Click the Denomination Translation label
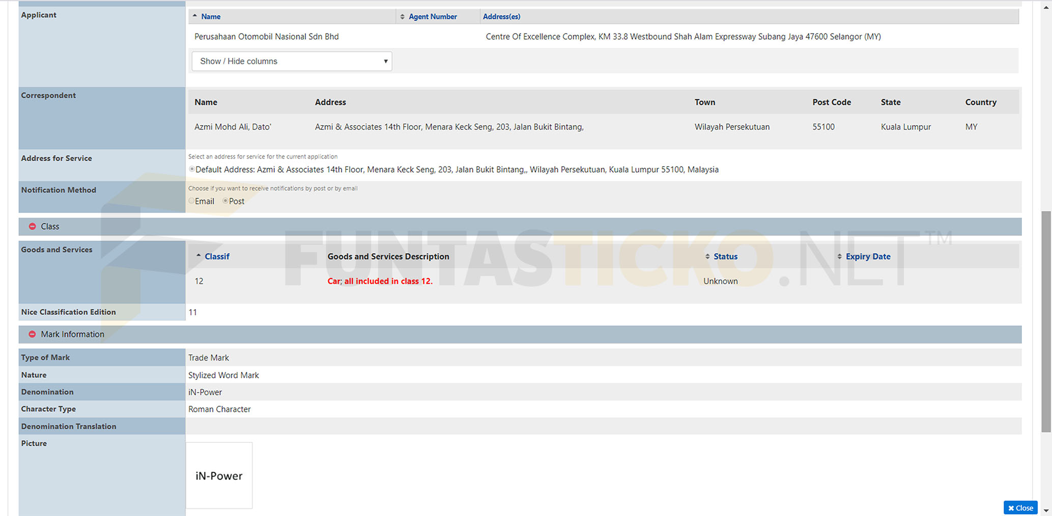The width and height of the screenshot is (1052, 516). pos(69,426)
